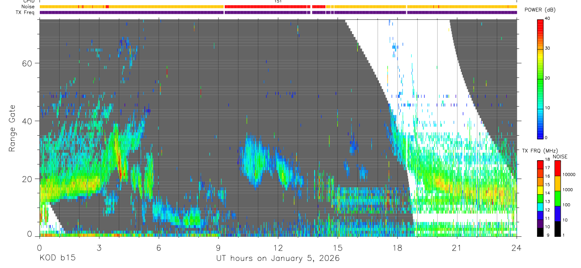581x268 pixels.
Task: Click the 'Range Gate' y-axis title
Action: (13, 129)
